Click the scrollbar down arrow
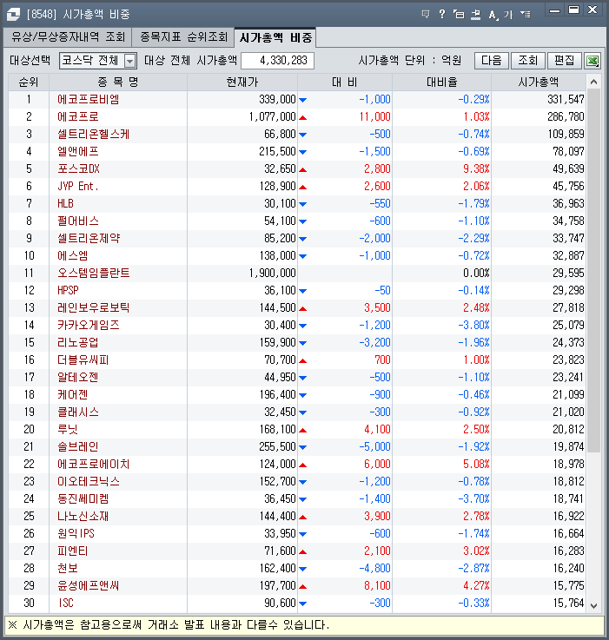This screenshot has width=609, height=640. point(594,606)
